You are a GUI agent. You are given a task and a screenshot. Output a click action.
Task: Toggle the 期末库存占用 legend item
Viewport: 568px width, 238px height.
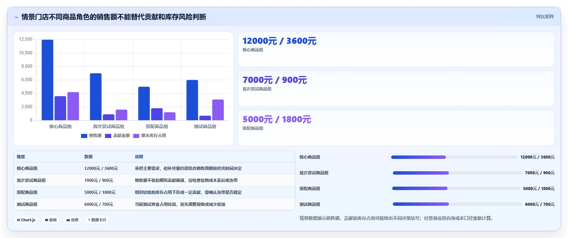pos(150,136)
